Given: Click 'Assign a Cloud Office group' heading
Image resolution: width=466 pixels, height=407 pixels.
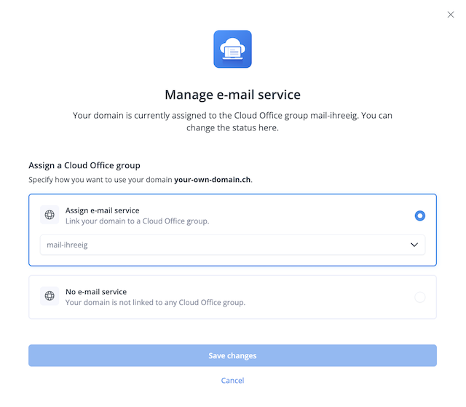Looking at the screenshot, I should 84,165.
